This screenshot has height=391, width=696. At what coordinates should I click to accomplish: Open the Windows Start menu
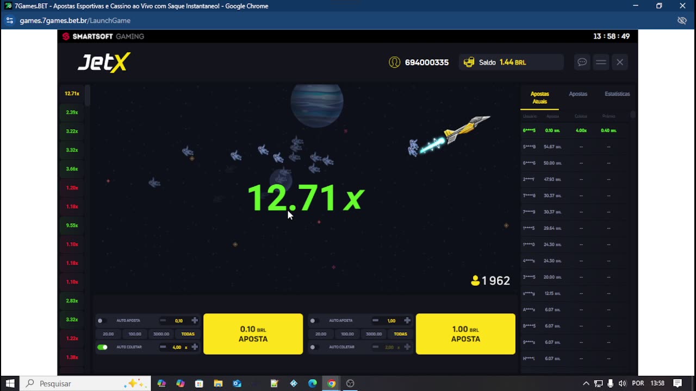tap(10, 383)
